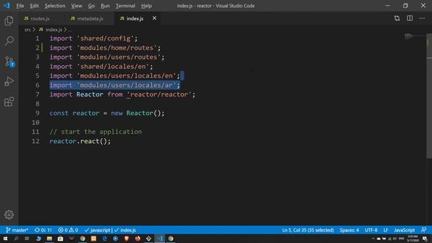Open the editor More Actions ellipsis

[x=422, y=18]
